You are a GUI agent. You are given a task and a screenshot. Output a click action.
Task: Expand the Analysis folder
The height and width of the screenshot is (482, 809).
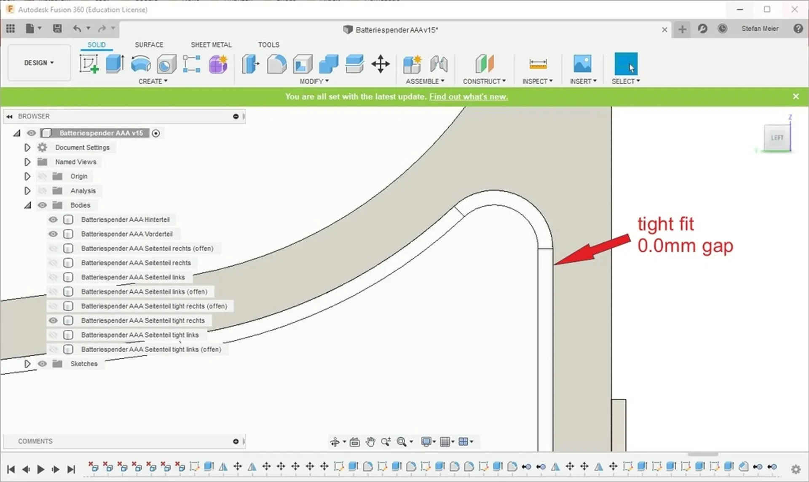coord(27,191)
